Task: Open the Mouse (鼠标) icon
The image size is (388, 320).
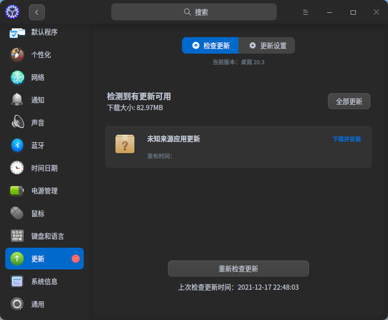Action: [x=17, y=213]
